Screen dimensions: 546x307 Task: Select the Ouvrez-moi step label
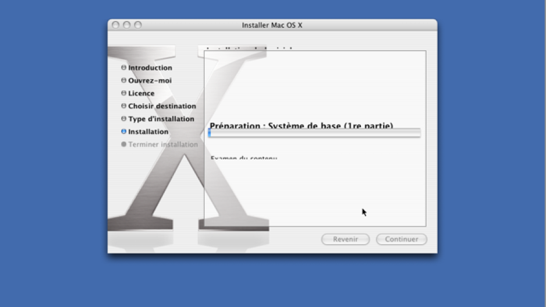(x=150, y=80)
